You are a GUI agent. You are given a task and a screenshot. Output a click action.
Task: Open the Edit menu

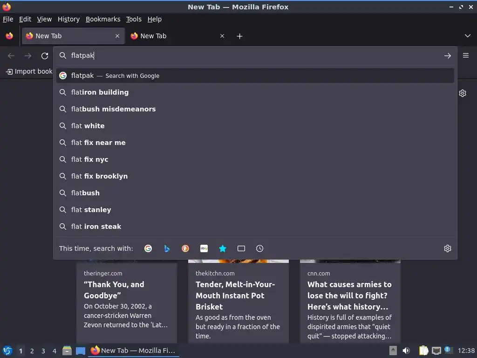[x=25, y=19]
